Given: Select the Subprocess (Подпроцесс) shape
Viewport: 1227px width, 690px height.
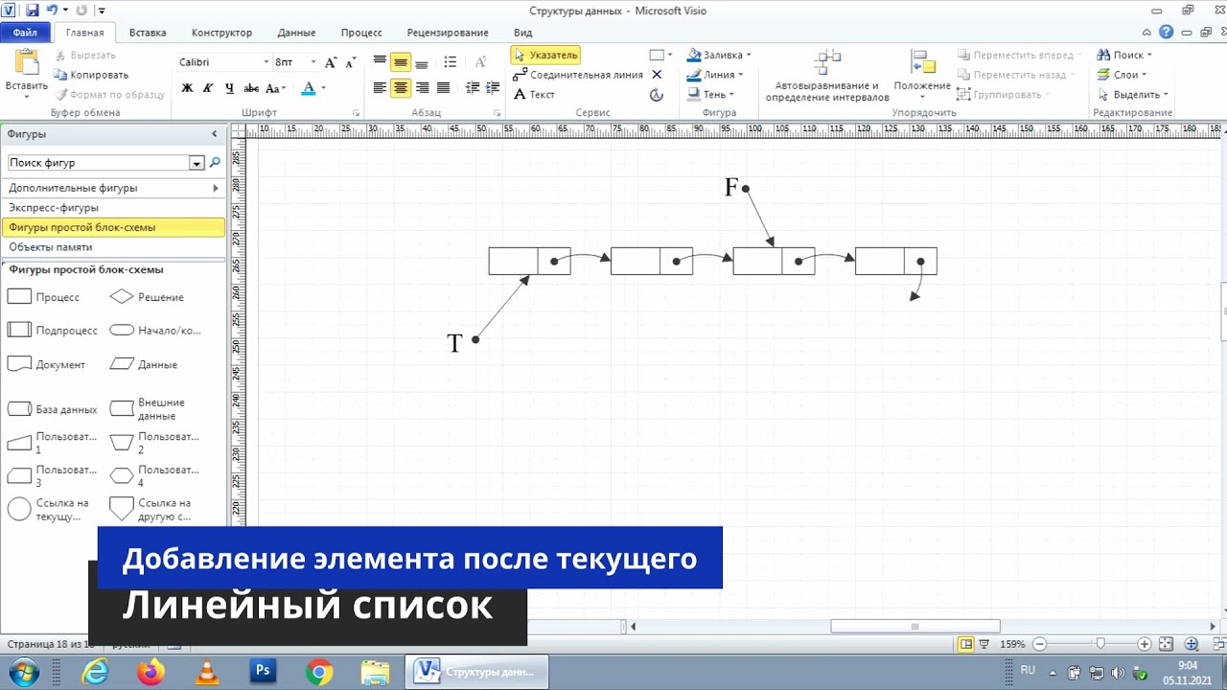Looking at the screenshot, I should pyautogui.click(x=53, y=330).
